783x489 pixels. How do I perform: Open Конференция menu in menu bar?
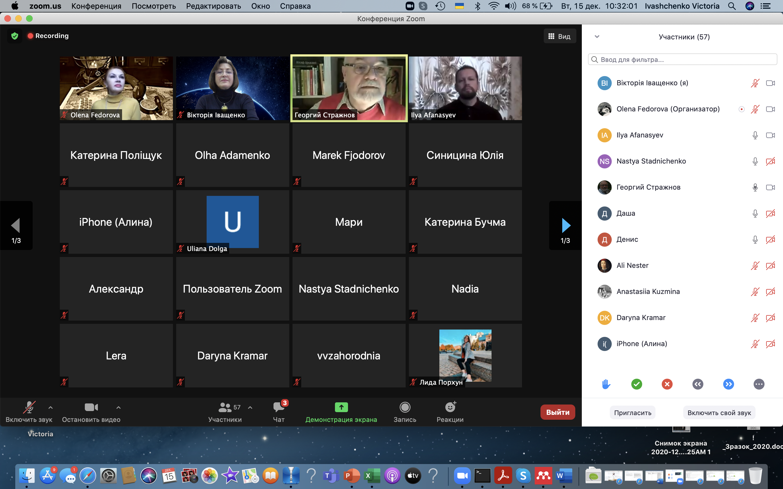tap(96, 6)
